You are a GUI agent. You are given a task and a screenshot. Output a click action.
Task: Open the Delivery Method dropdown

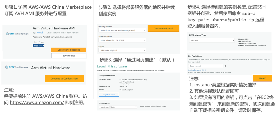122,30
